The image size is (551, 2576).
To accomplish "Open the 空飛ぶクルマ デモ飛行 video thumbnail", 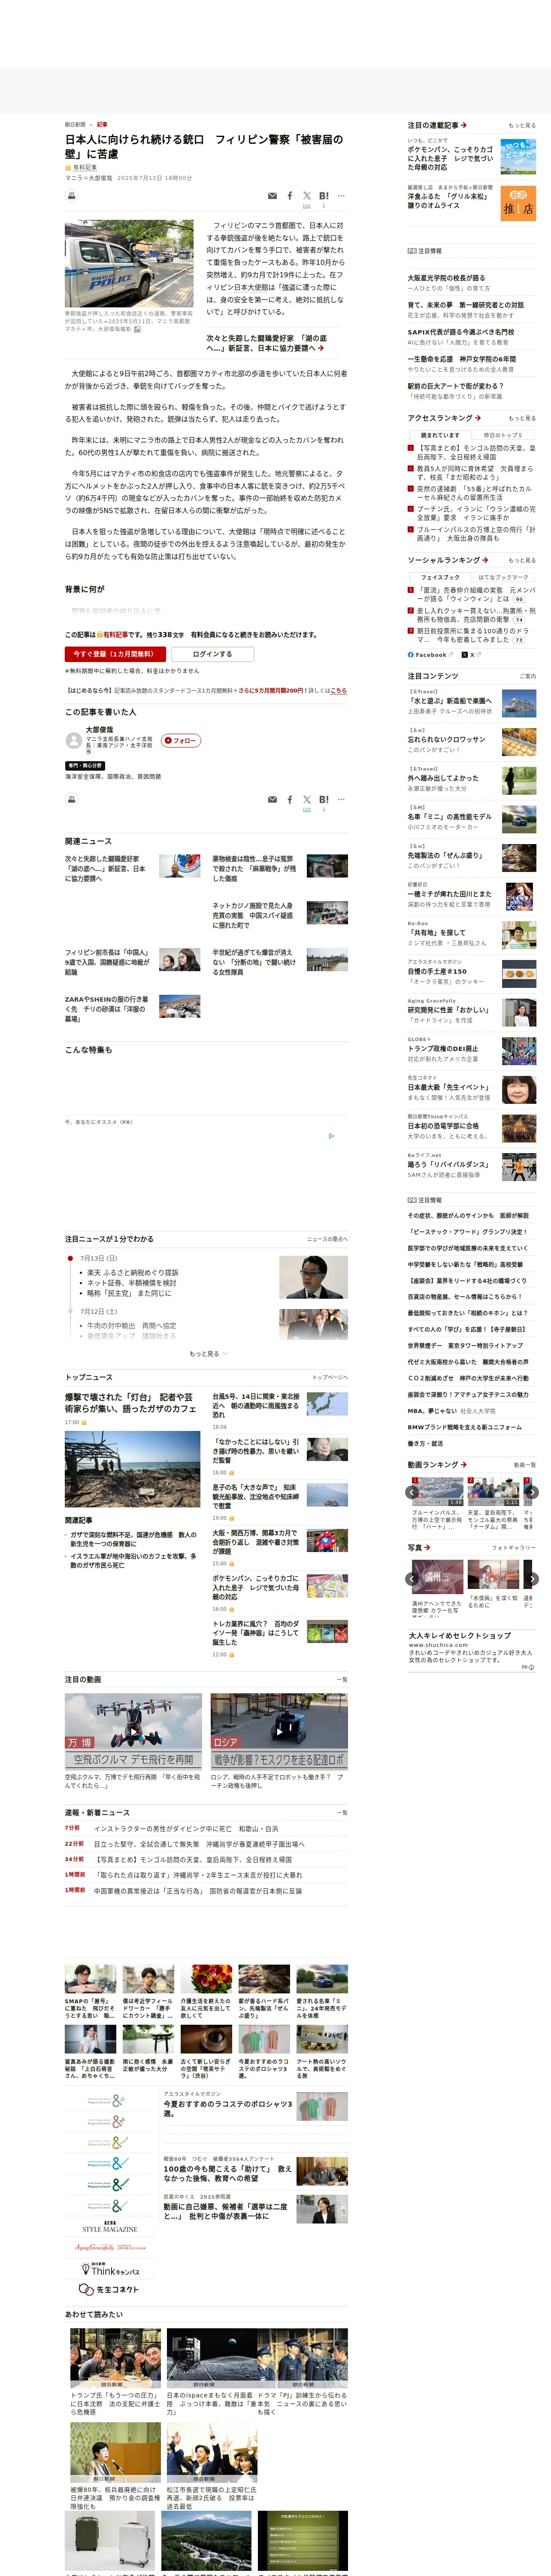I will pyautogui.click(x=134, y=1731).
